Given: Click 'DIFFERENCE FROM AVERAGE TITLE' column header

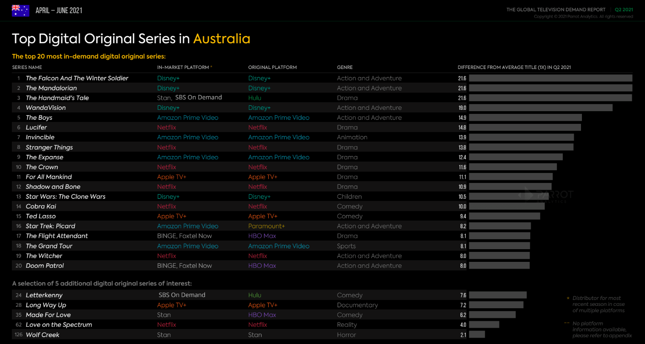Looking at the screenshot, I should pos(514,67).
